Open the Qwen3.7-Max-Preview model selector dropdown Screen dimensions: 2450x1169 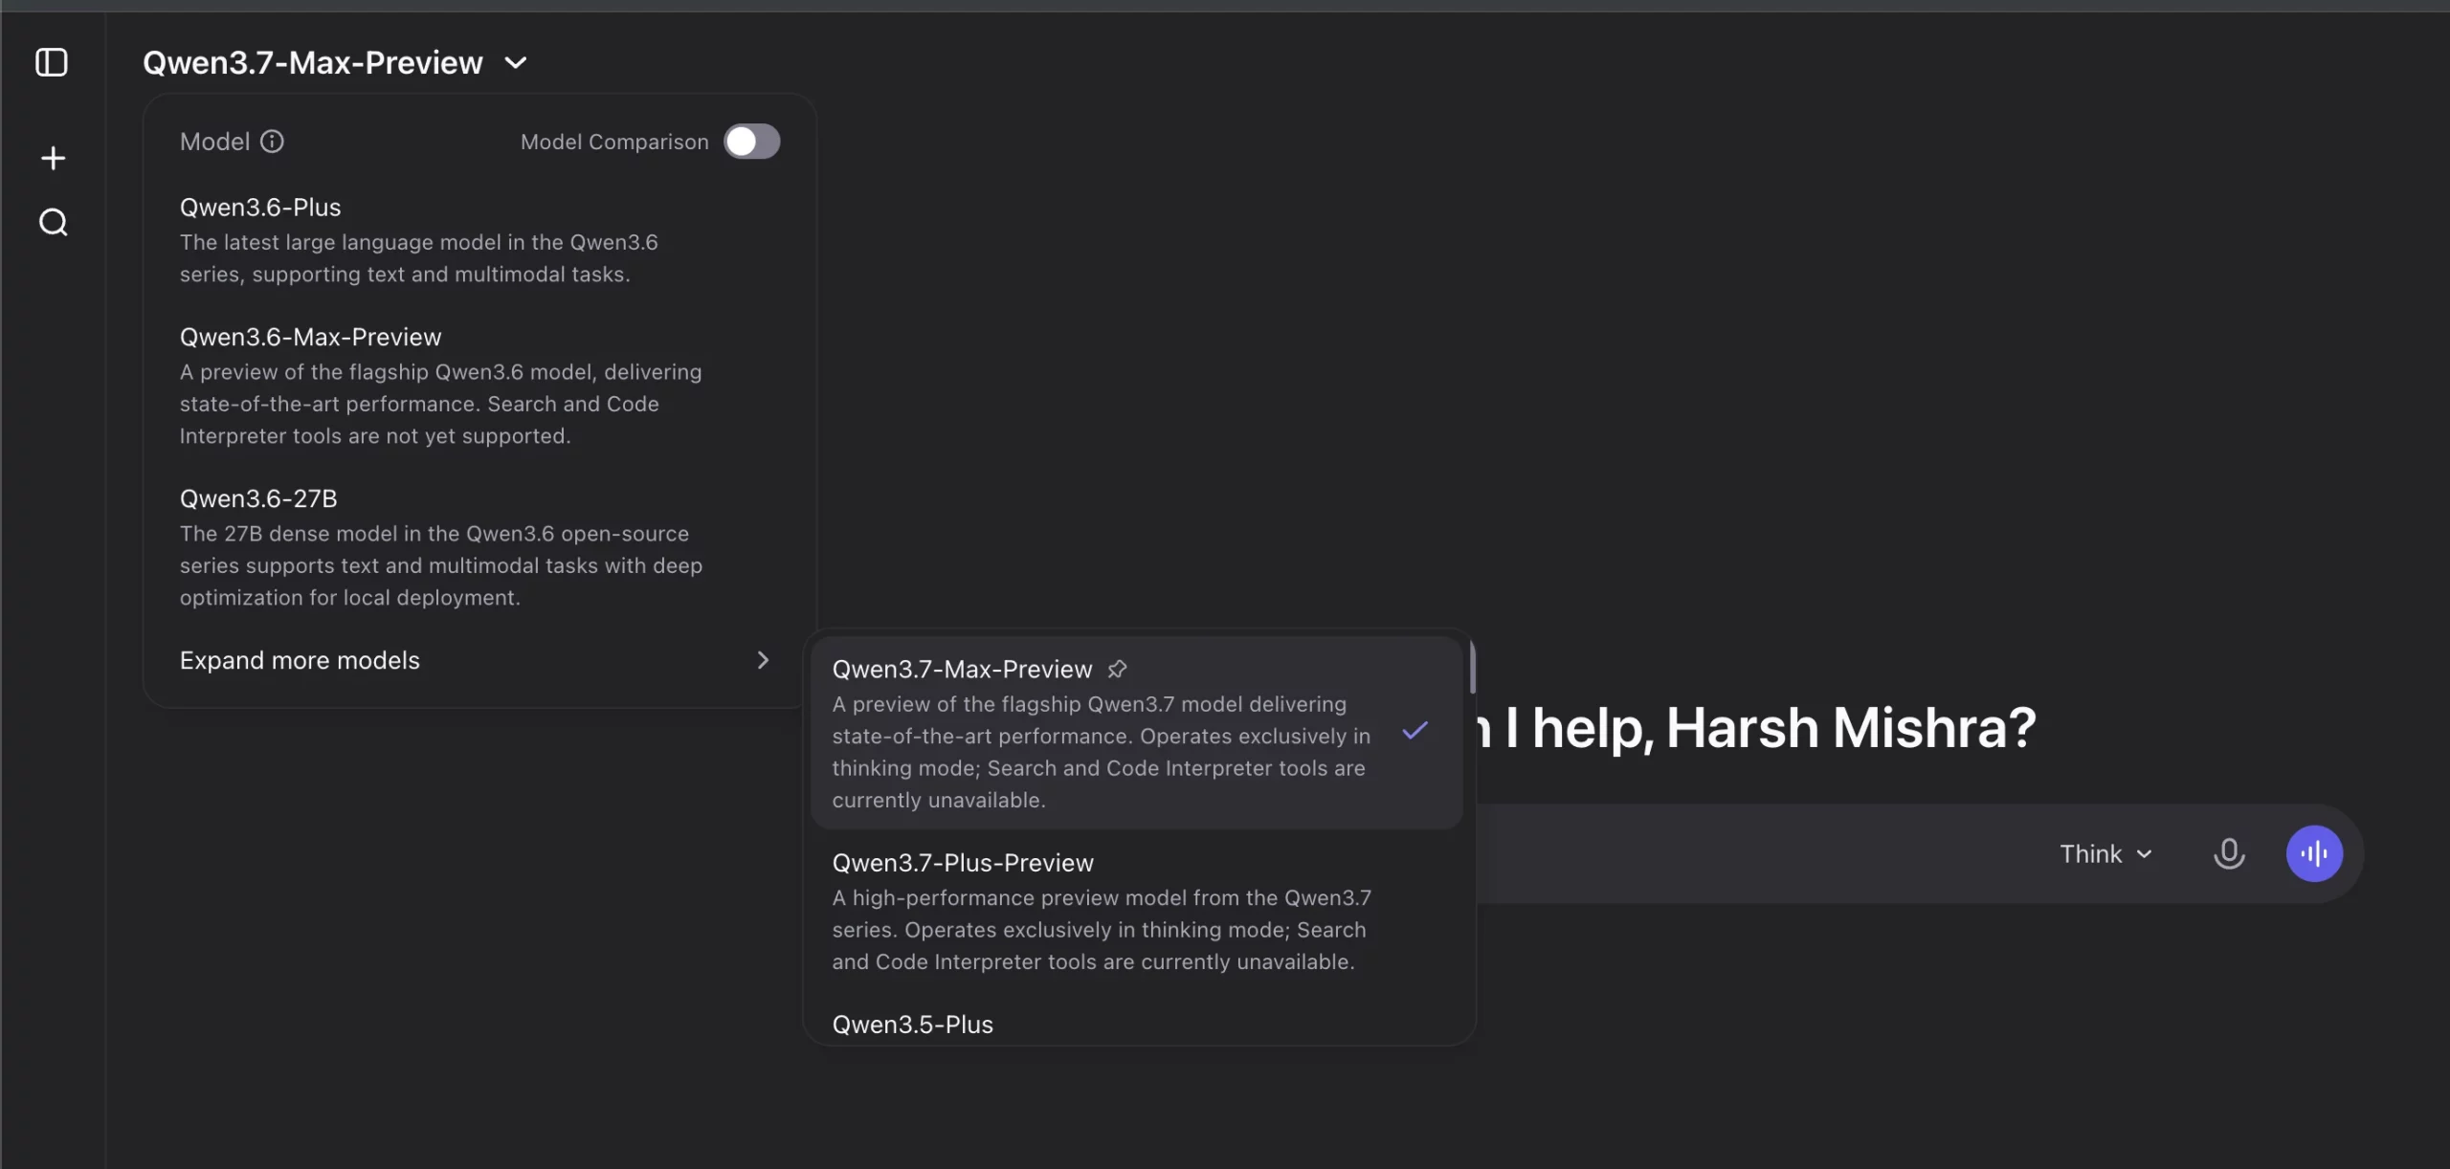coord(335,63)
